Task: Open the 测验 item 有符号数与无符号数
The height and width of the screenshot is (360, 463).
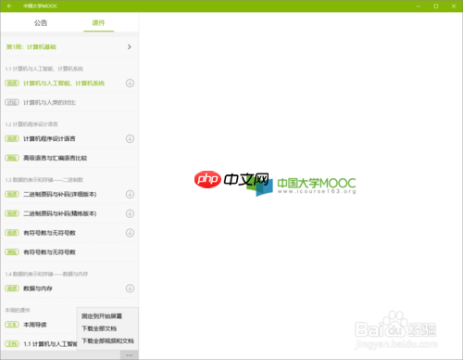Action: [x=49, y=252]
